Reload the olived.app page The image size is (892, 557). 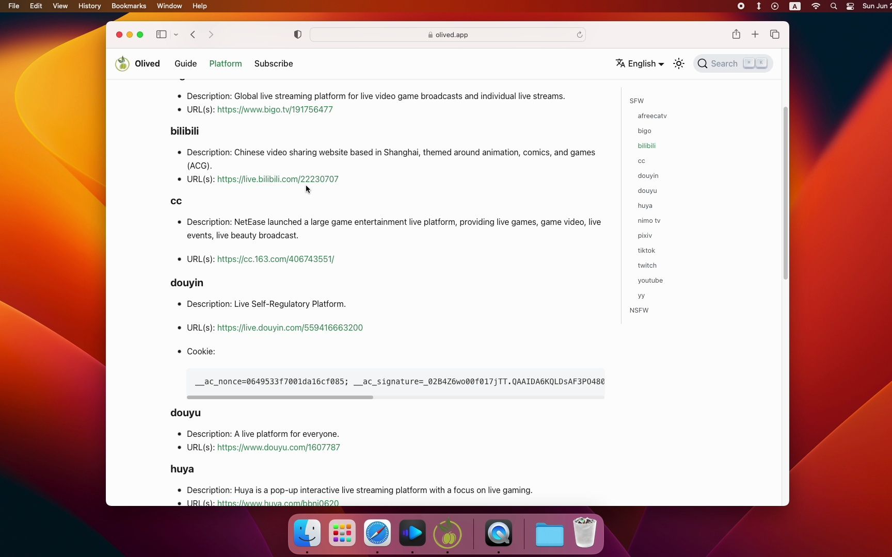pyautogui.click(x=580, y=35)
